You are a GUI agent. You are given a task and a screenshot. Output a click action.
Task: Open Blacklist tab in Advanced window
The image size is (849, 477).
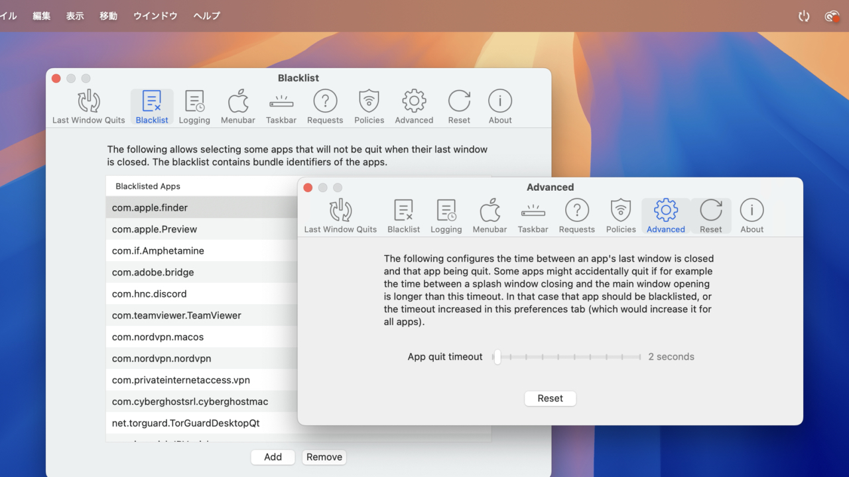coord(404,217)
